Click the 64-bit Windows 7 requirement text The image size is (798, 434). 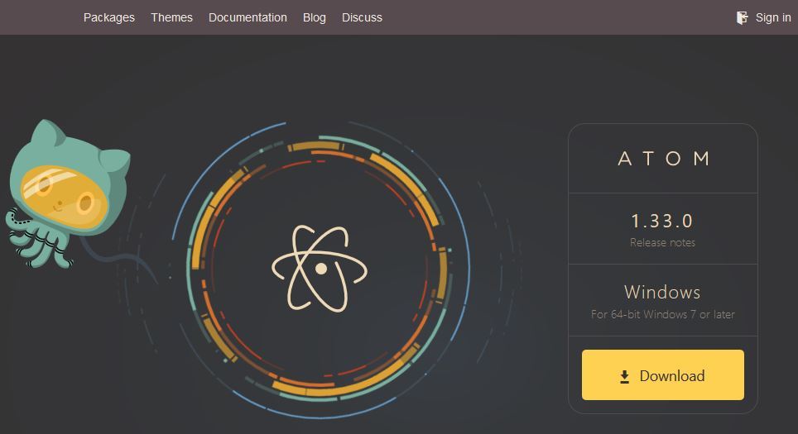tap(662, 314)
